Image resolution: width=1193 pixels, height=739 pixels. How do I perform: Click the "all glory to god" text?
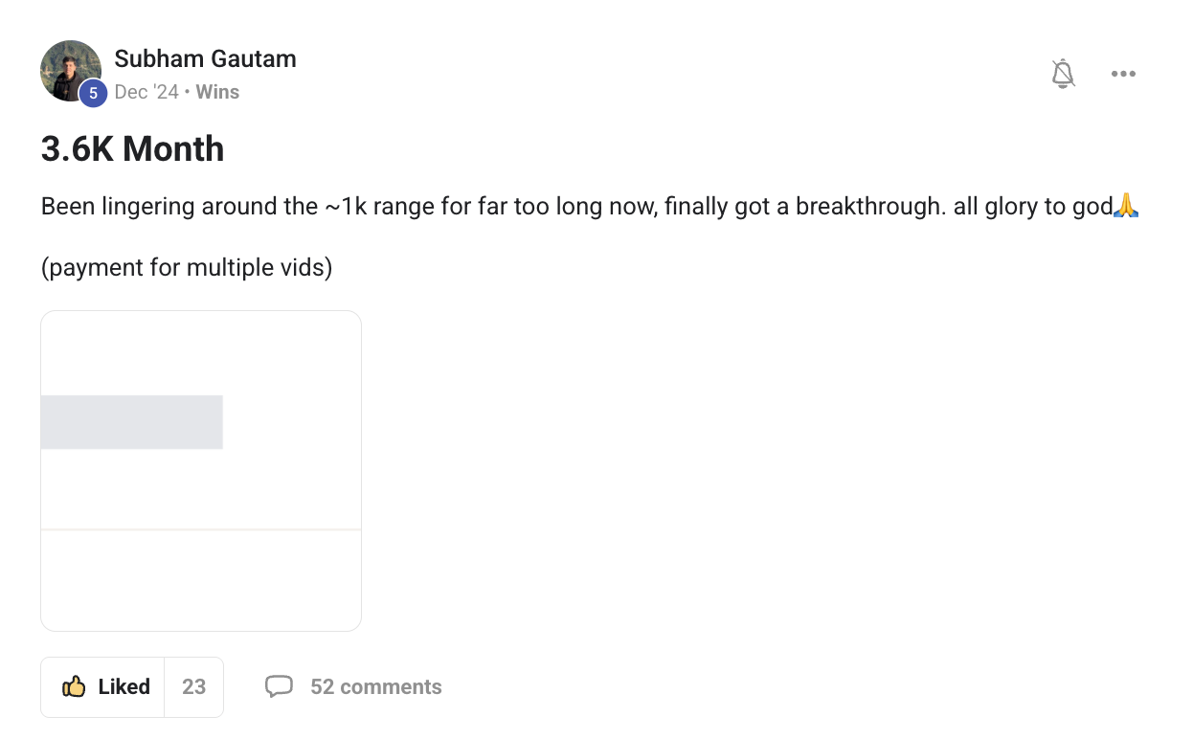[x=1032, y=206]
